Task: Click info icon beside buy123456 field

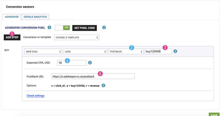Action: (x=175, y=51)
